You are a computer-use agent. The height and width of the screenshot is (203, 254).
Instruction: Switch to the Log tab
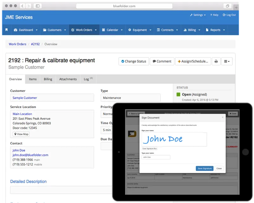(88, 79)
